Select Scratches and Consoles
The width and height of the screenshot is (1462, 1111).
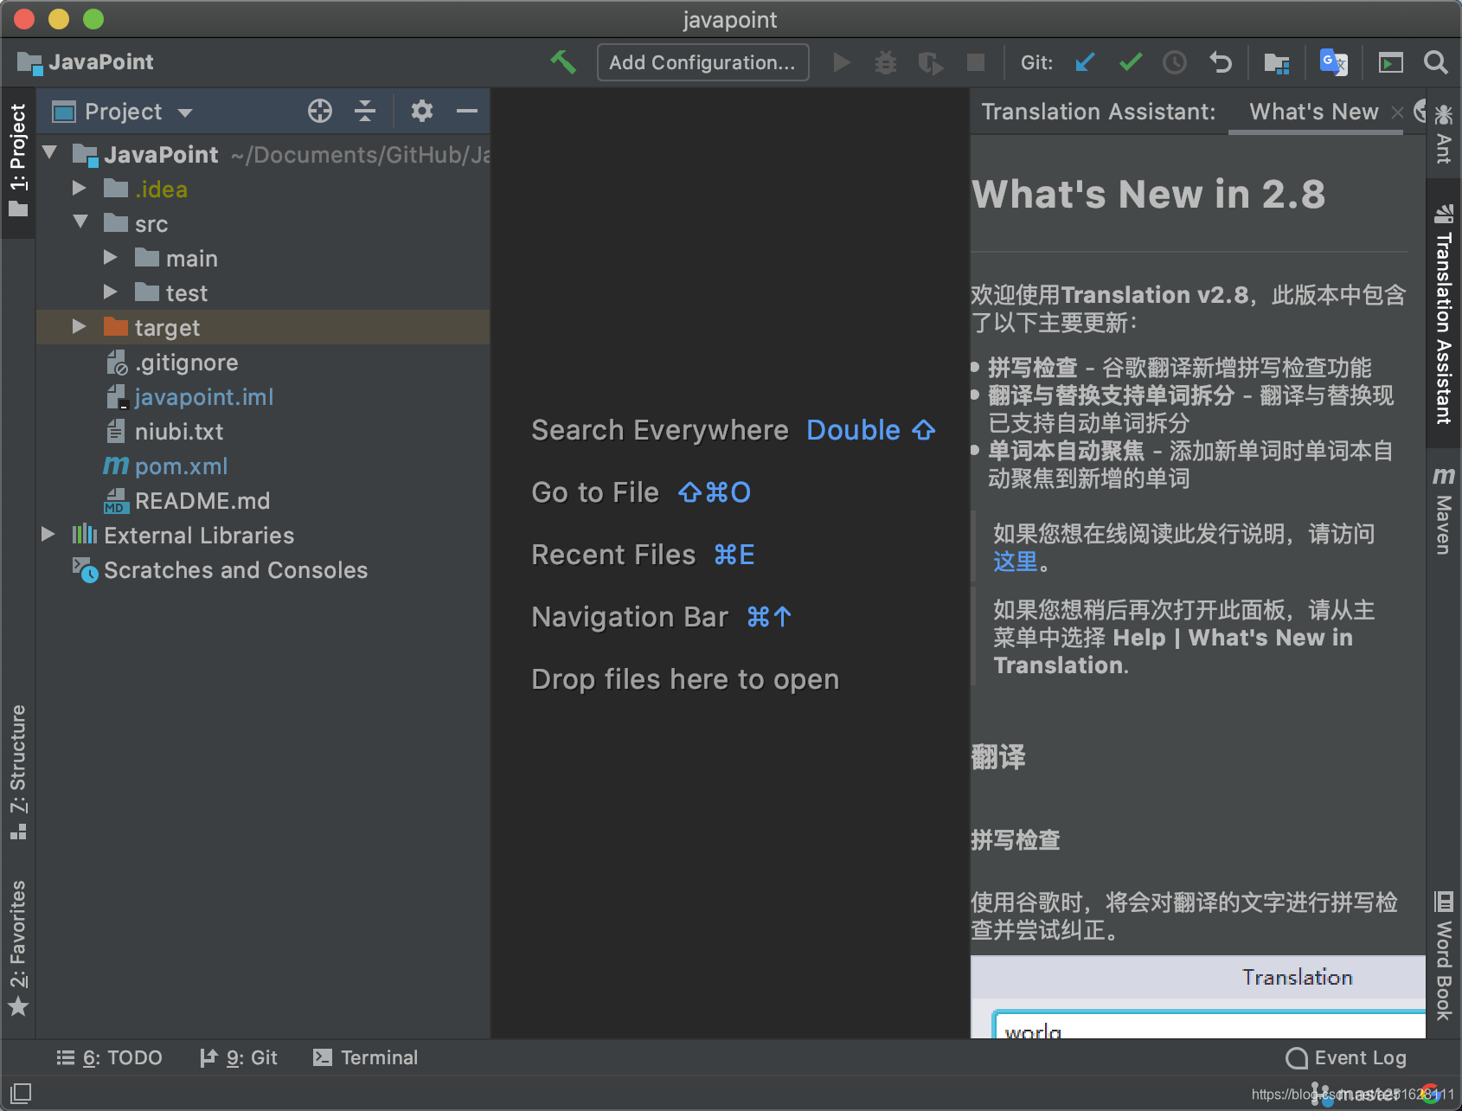[x=235, y=570]
